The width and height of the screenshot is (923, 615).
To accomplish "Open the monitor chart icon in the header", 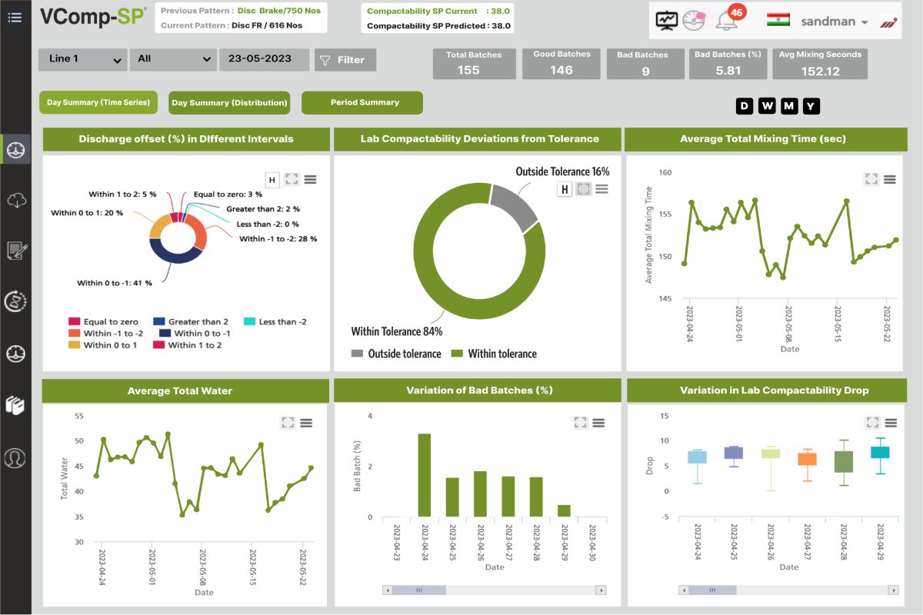I will coord(666,22).
